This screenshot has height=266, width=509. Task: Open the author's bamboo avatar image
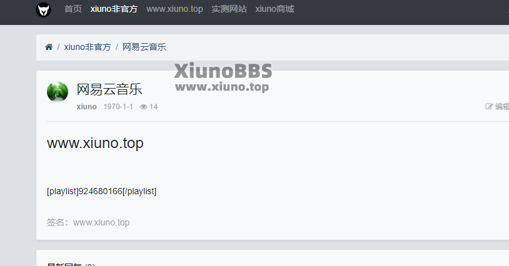point(58,92)
